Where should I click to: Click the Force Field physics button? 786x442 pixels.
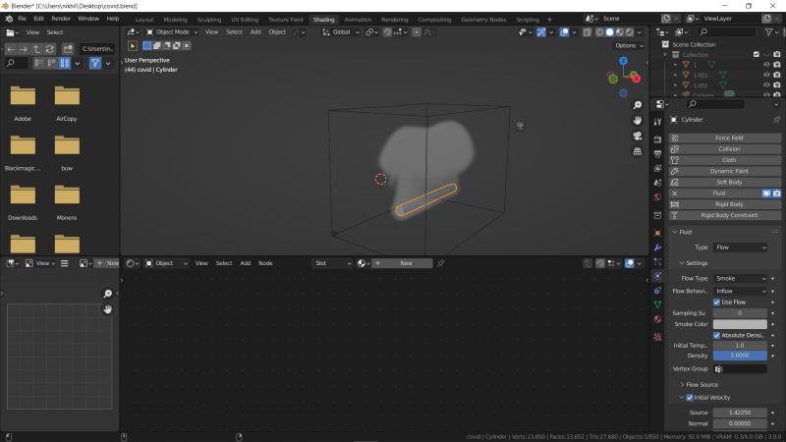725,138
